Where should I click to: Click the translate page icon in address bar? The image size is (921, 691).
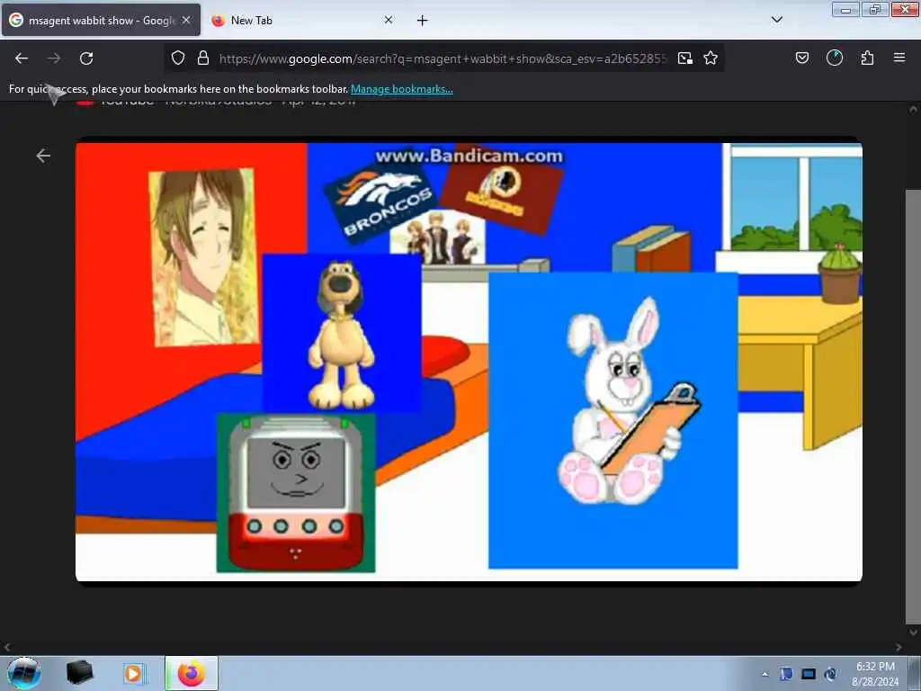(x=684, y=58)
